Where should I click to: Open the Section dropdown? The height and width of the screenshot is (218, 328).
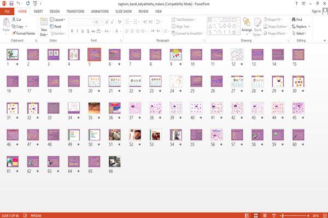point(58,33)
